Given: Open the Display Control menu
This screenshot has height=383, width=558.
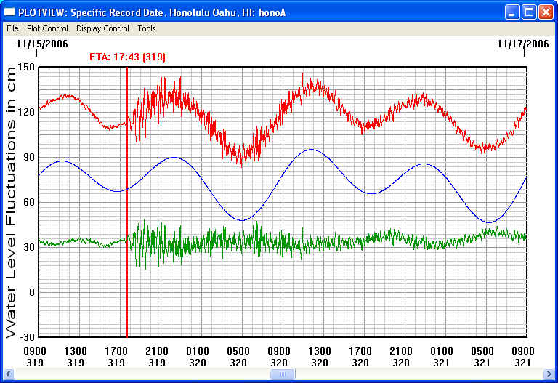Looking at the screenshot, I should [102, 28].
